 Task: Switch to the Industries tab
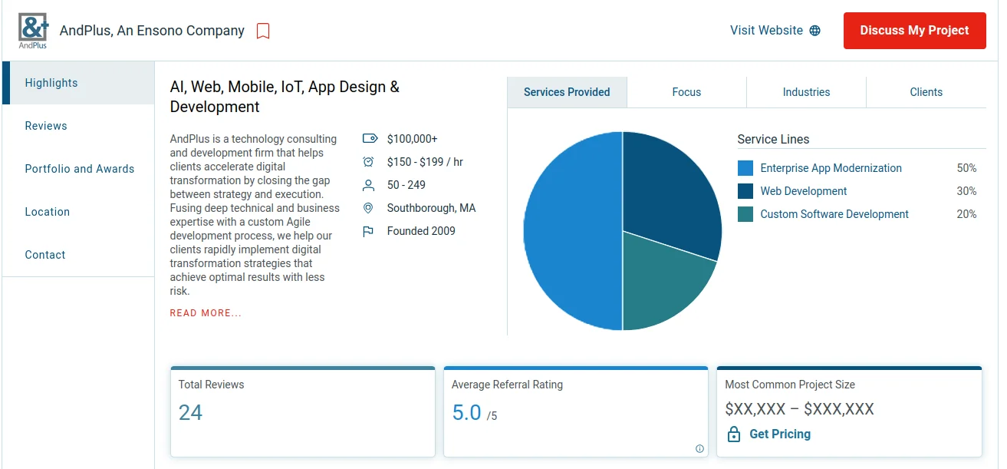pyautogui.click(x=806, y=92)
